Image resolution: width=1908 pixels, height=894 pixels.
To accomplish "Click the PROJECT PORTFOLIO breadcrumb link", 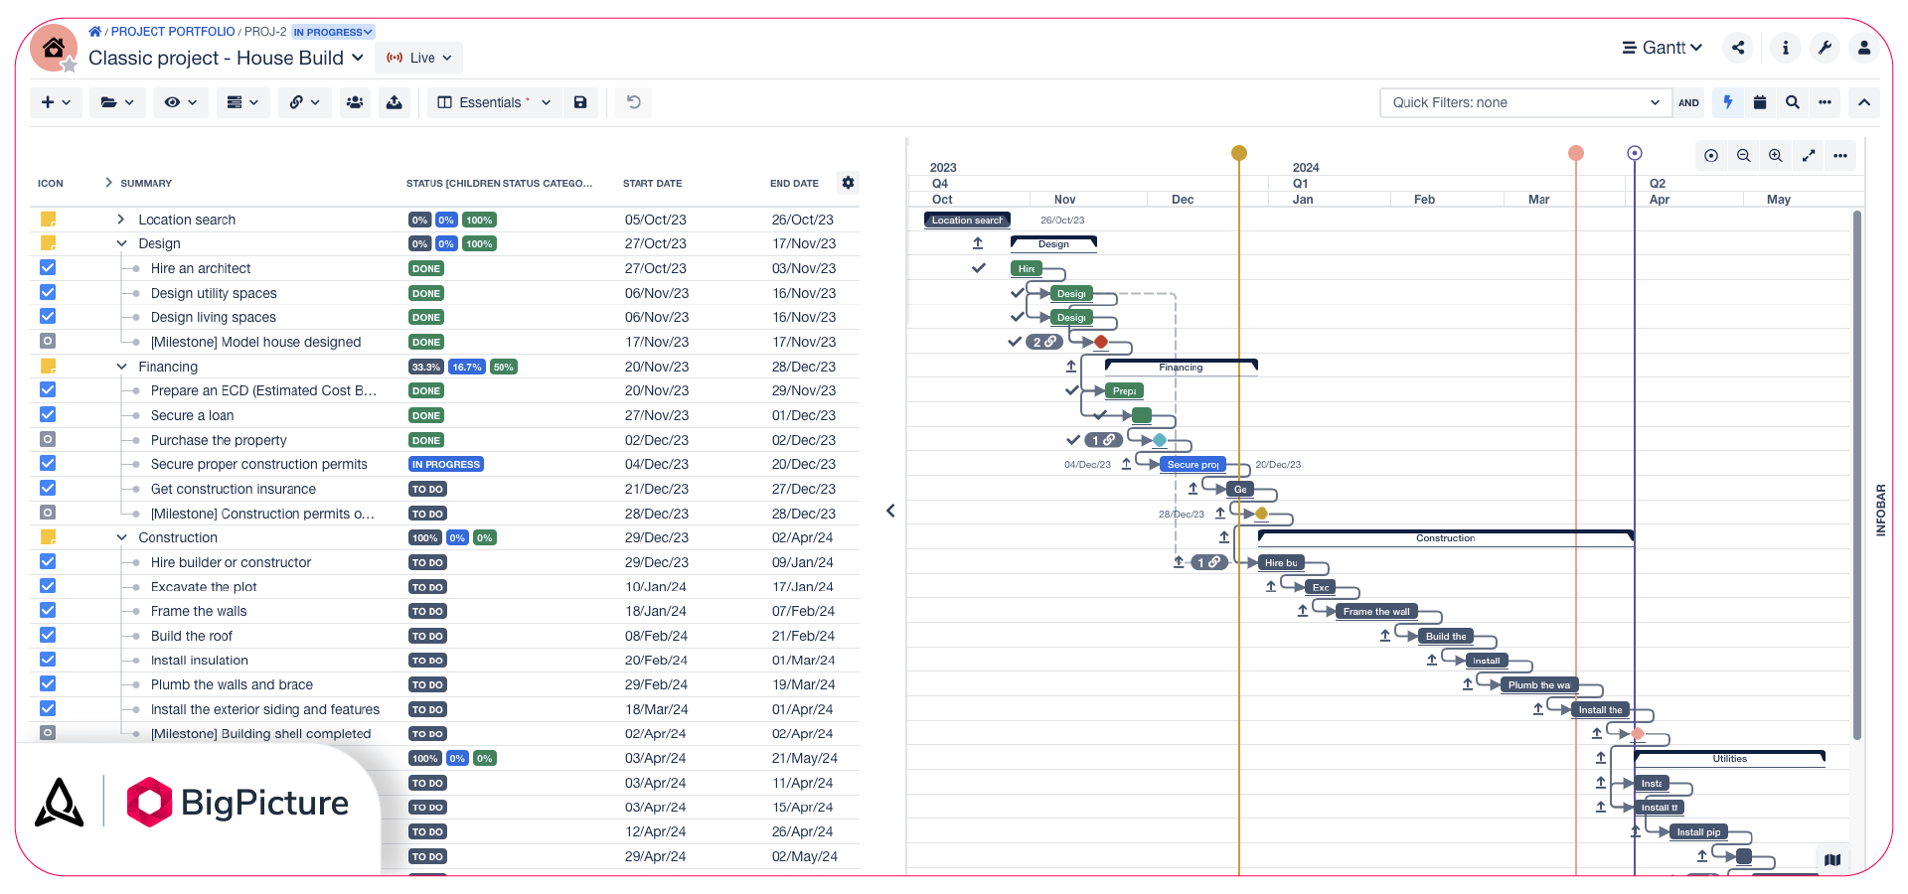I will (x=173, y=32).
